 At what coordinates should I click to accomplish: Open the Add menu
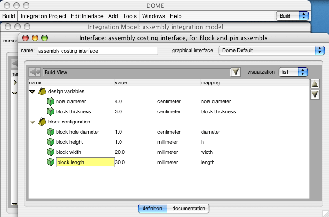[x=113, y=16]
